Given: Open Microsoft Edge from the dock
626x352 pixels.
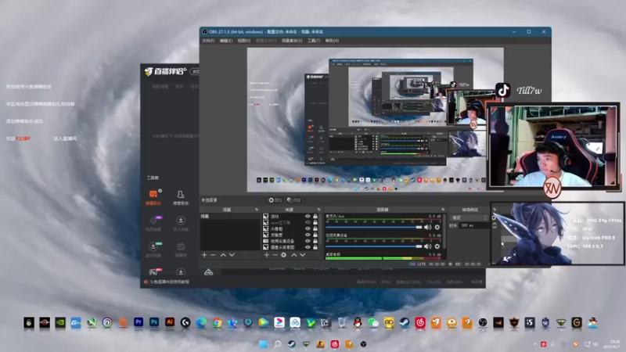Looking at the screenshot, I should [x=201, y=322].
